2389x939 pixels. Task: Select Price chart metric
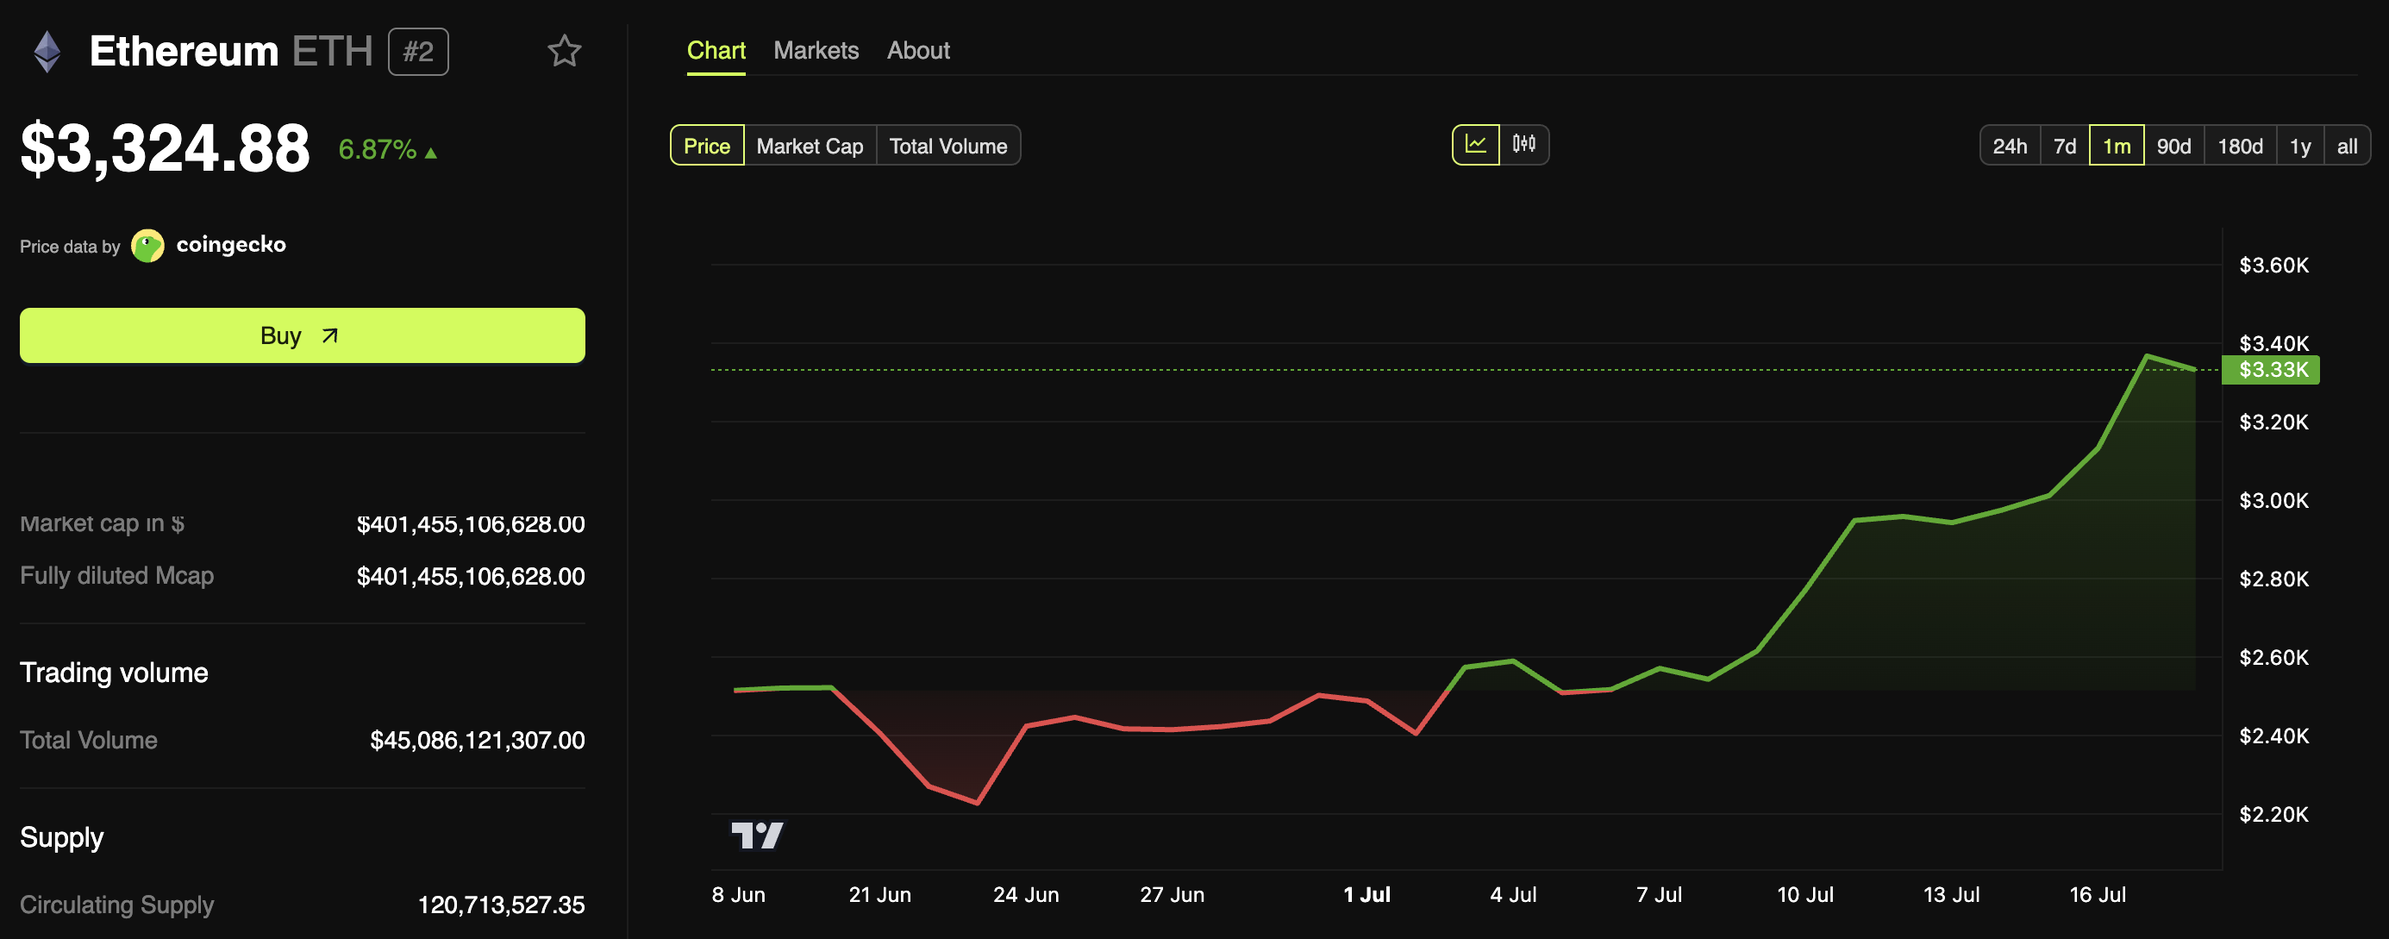coord(707,146)
